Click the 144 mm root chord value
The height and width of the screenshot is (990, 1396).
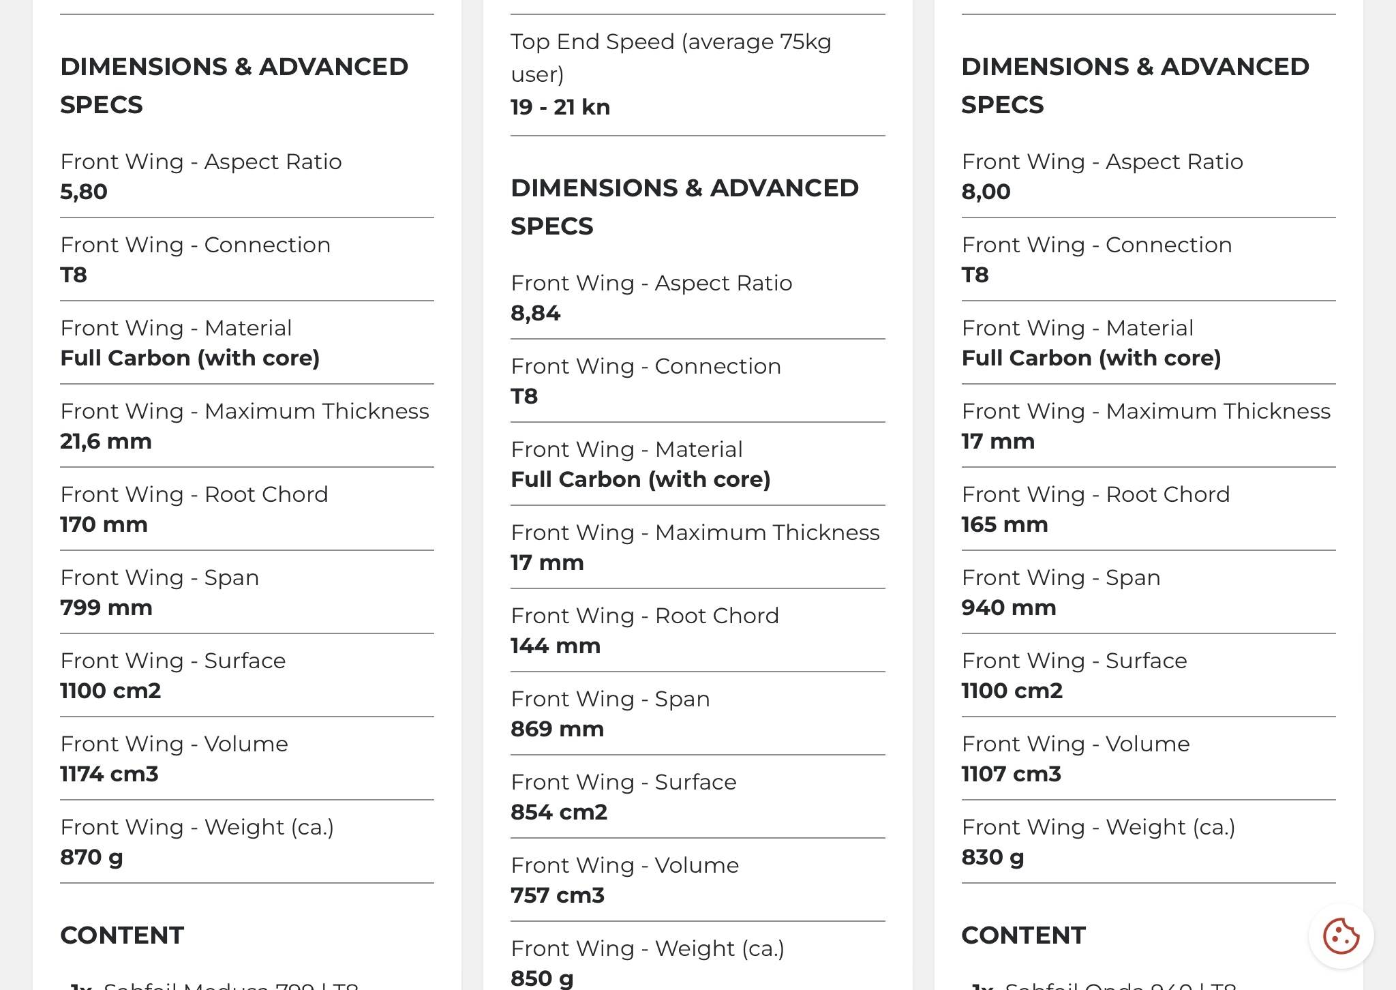(x=556, y=646)
